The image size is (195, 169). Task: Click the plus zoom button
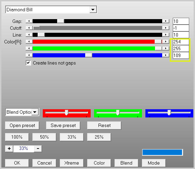(x=9, y=149)
